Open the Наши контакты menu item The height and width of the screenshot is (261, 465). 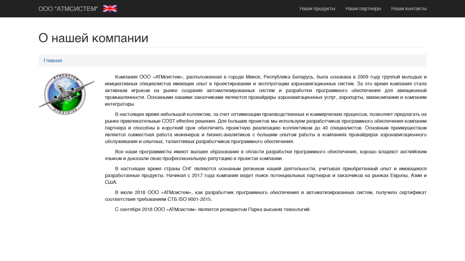(409, 8)
